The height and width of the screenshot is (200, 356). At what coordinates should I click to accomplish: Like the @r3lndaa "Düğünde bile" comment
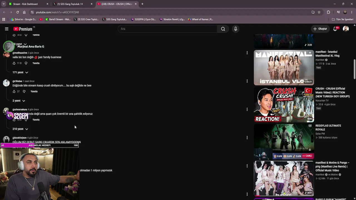pos(14,91)
